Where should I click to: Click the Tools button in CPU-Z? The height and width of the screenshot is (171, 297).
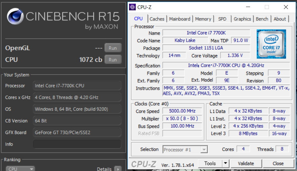210,163
